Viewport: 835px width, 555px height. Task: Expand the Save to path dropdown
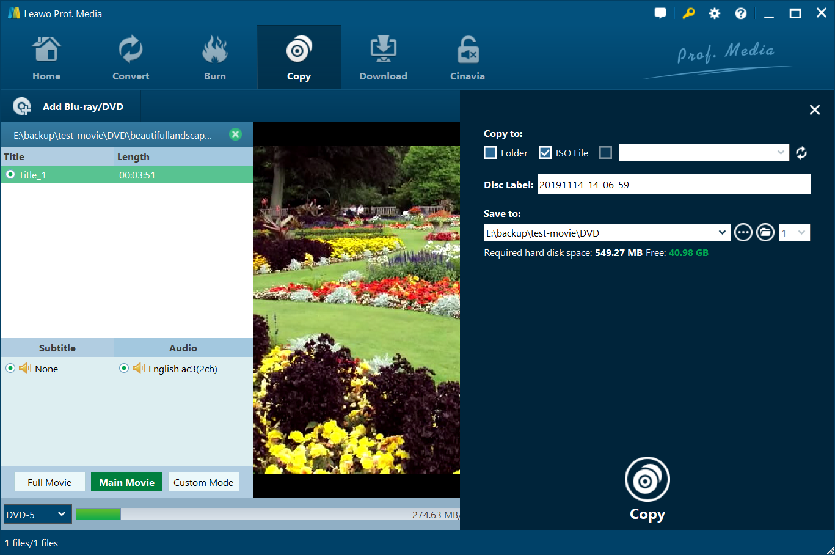coord(722,233)
